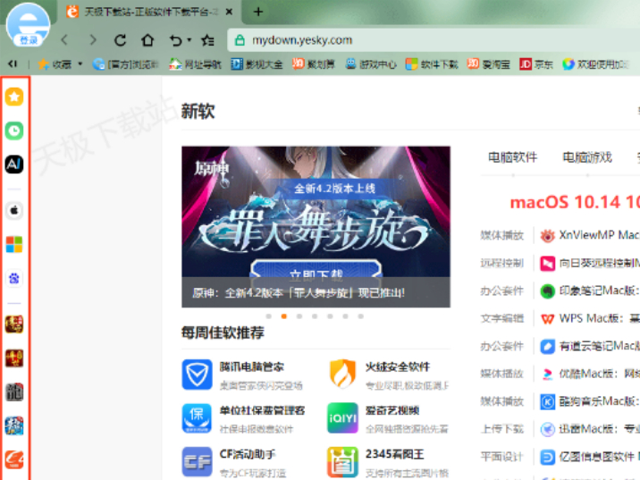The width and height of the screenshot is (640, 480).
Task: Open the 腾讯电脑管家 title text
Action: click(x=251, y=366)
